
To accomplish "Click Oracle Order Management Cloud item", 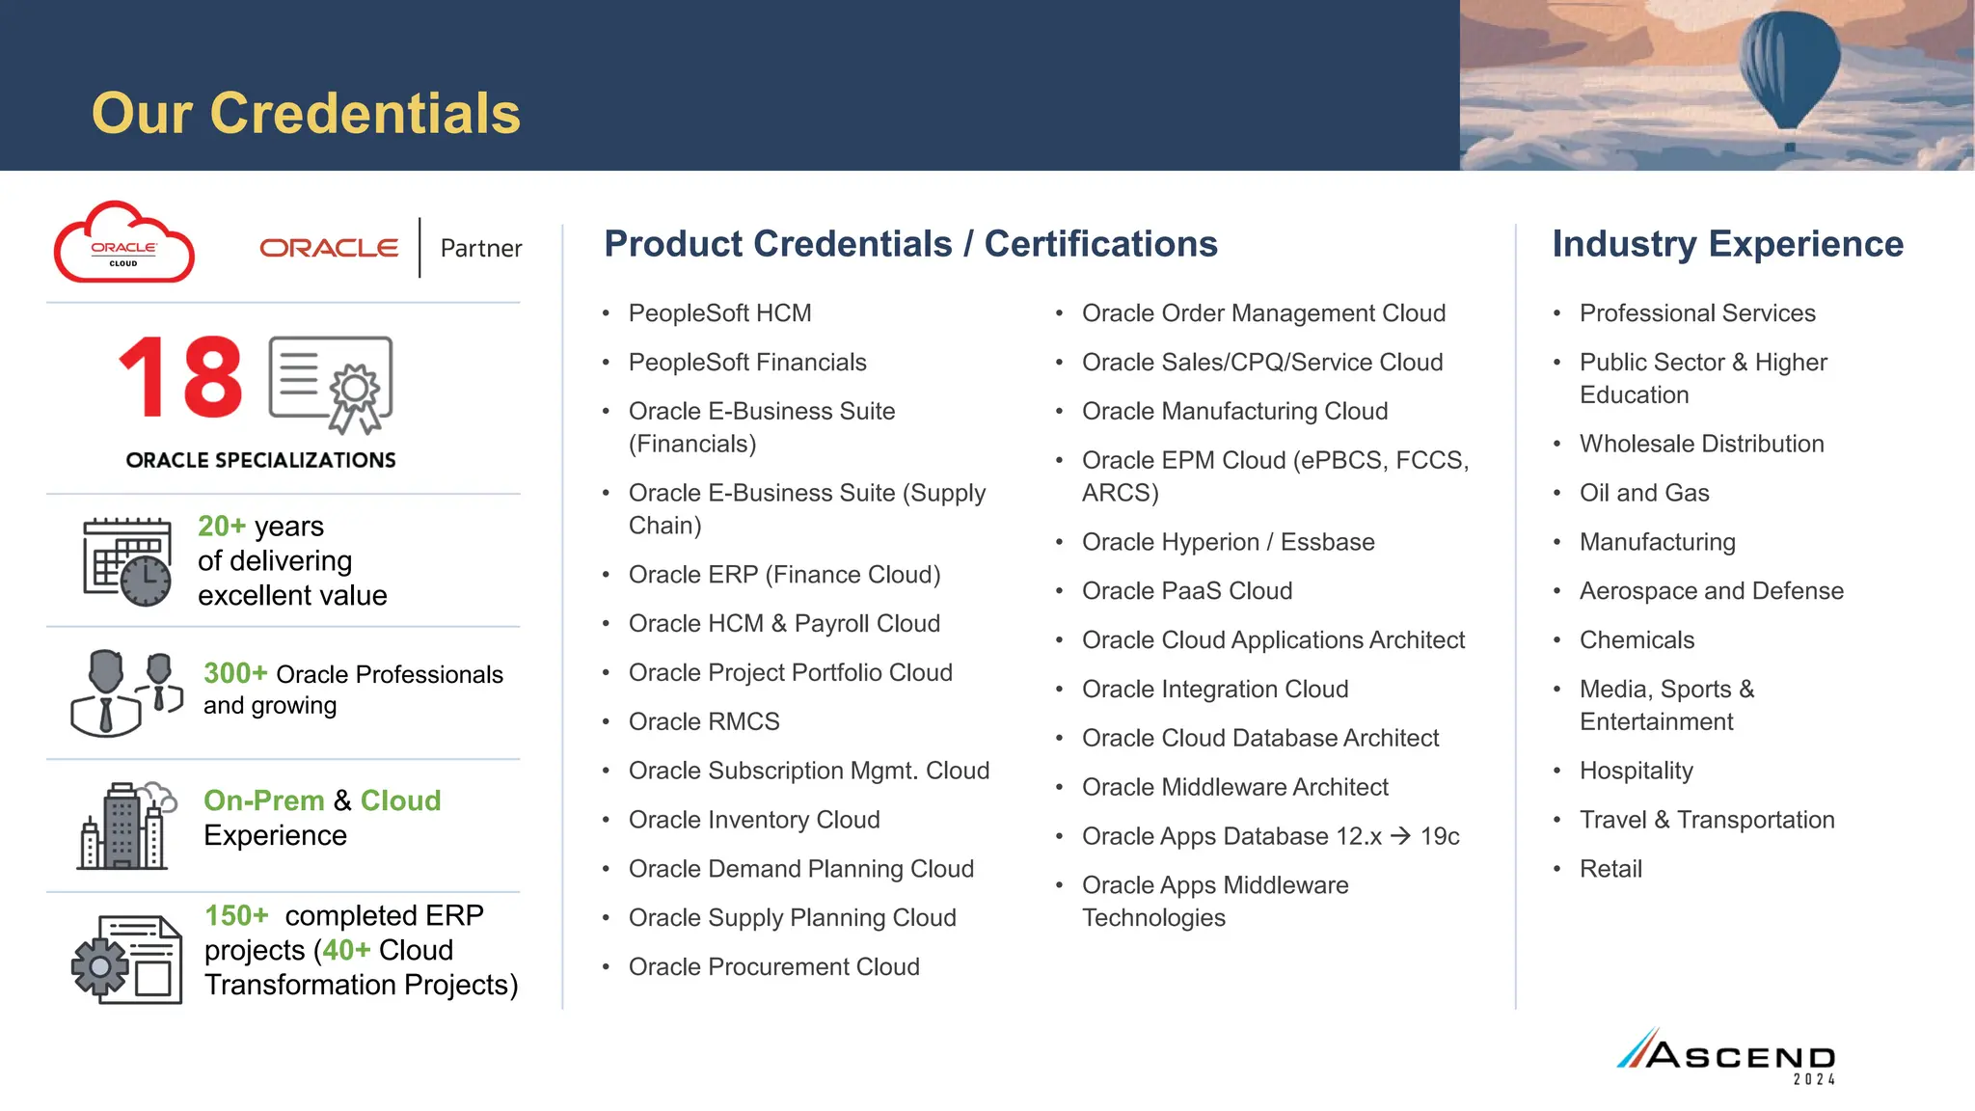I will pos(1263,313).
